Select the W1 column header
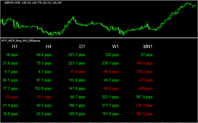The image size is (198, 123). pyautogui.click(x=116, y=46)
